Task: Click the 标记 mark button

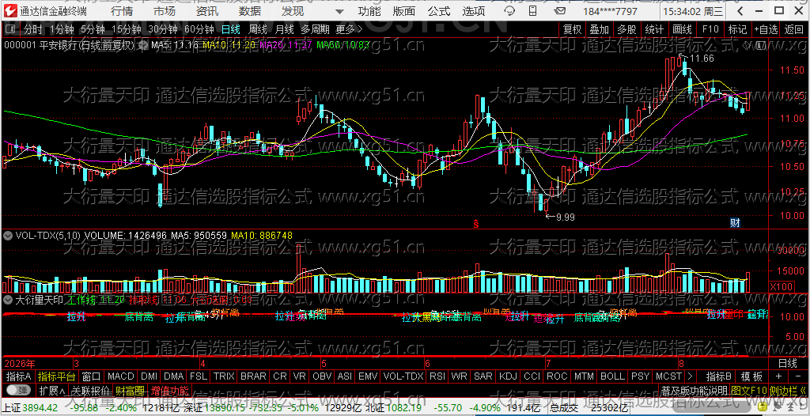Action: click(737, 29)
